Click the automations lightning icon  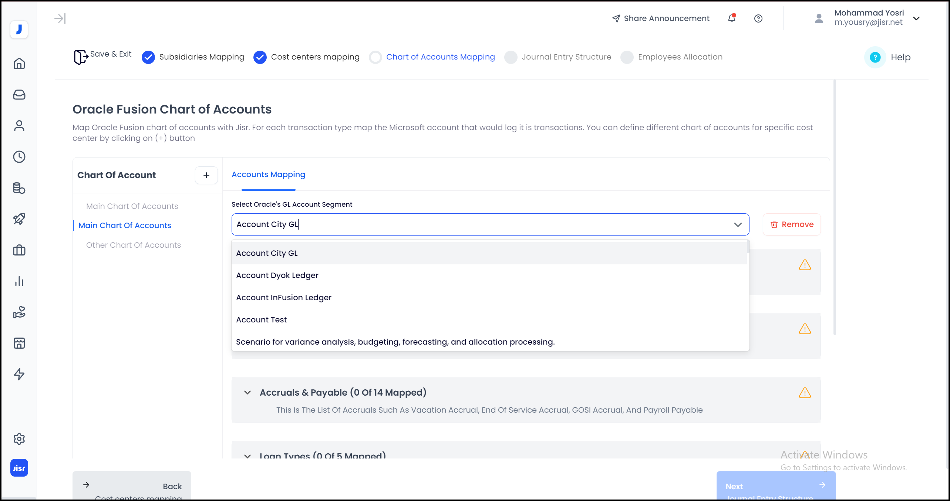pyautogui.click(x=19, y=374)
